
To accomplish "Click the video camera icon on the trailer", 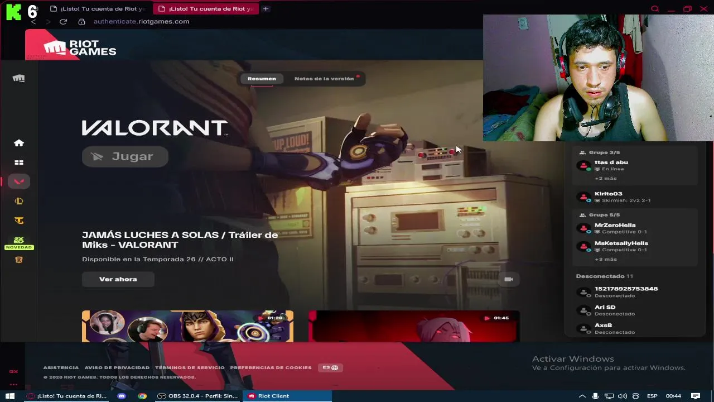I will [509, 279].
